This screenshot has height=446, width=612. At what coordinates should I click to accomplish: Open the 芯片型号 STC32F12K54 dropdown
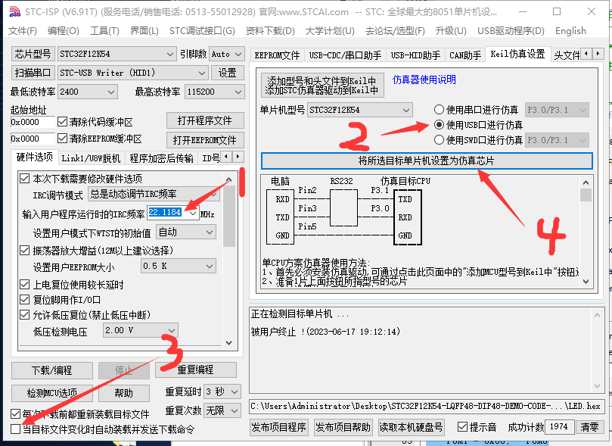tap(116, 54)
